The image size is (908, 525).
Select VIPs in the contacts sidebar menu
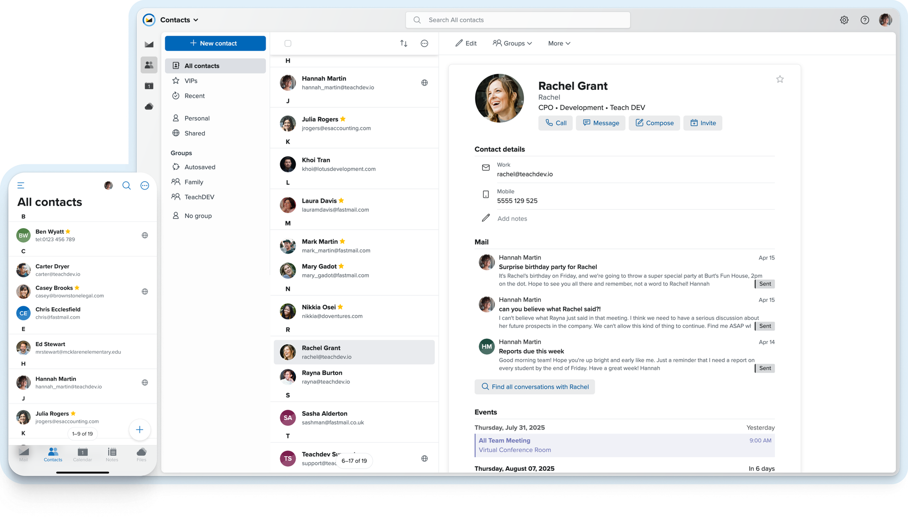tap(191, 80)
